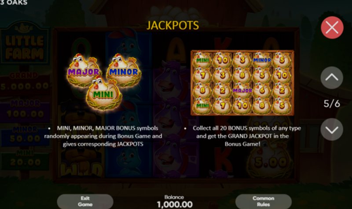Click the large MINI chicken jackpot symbol

[104, 93]
